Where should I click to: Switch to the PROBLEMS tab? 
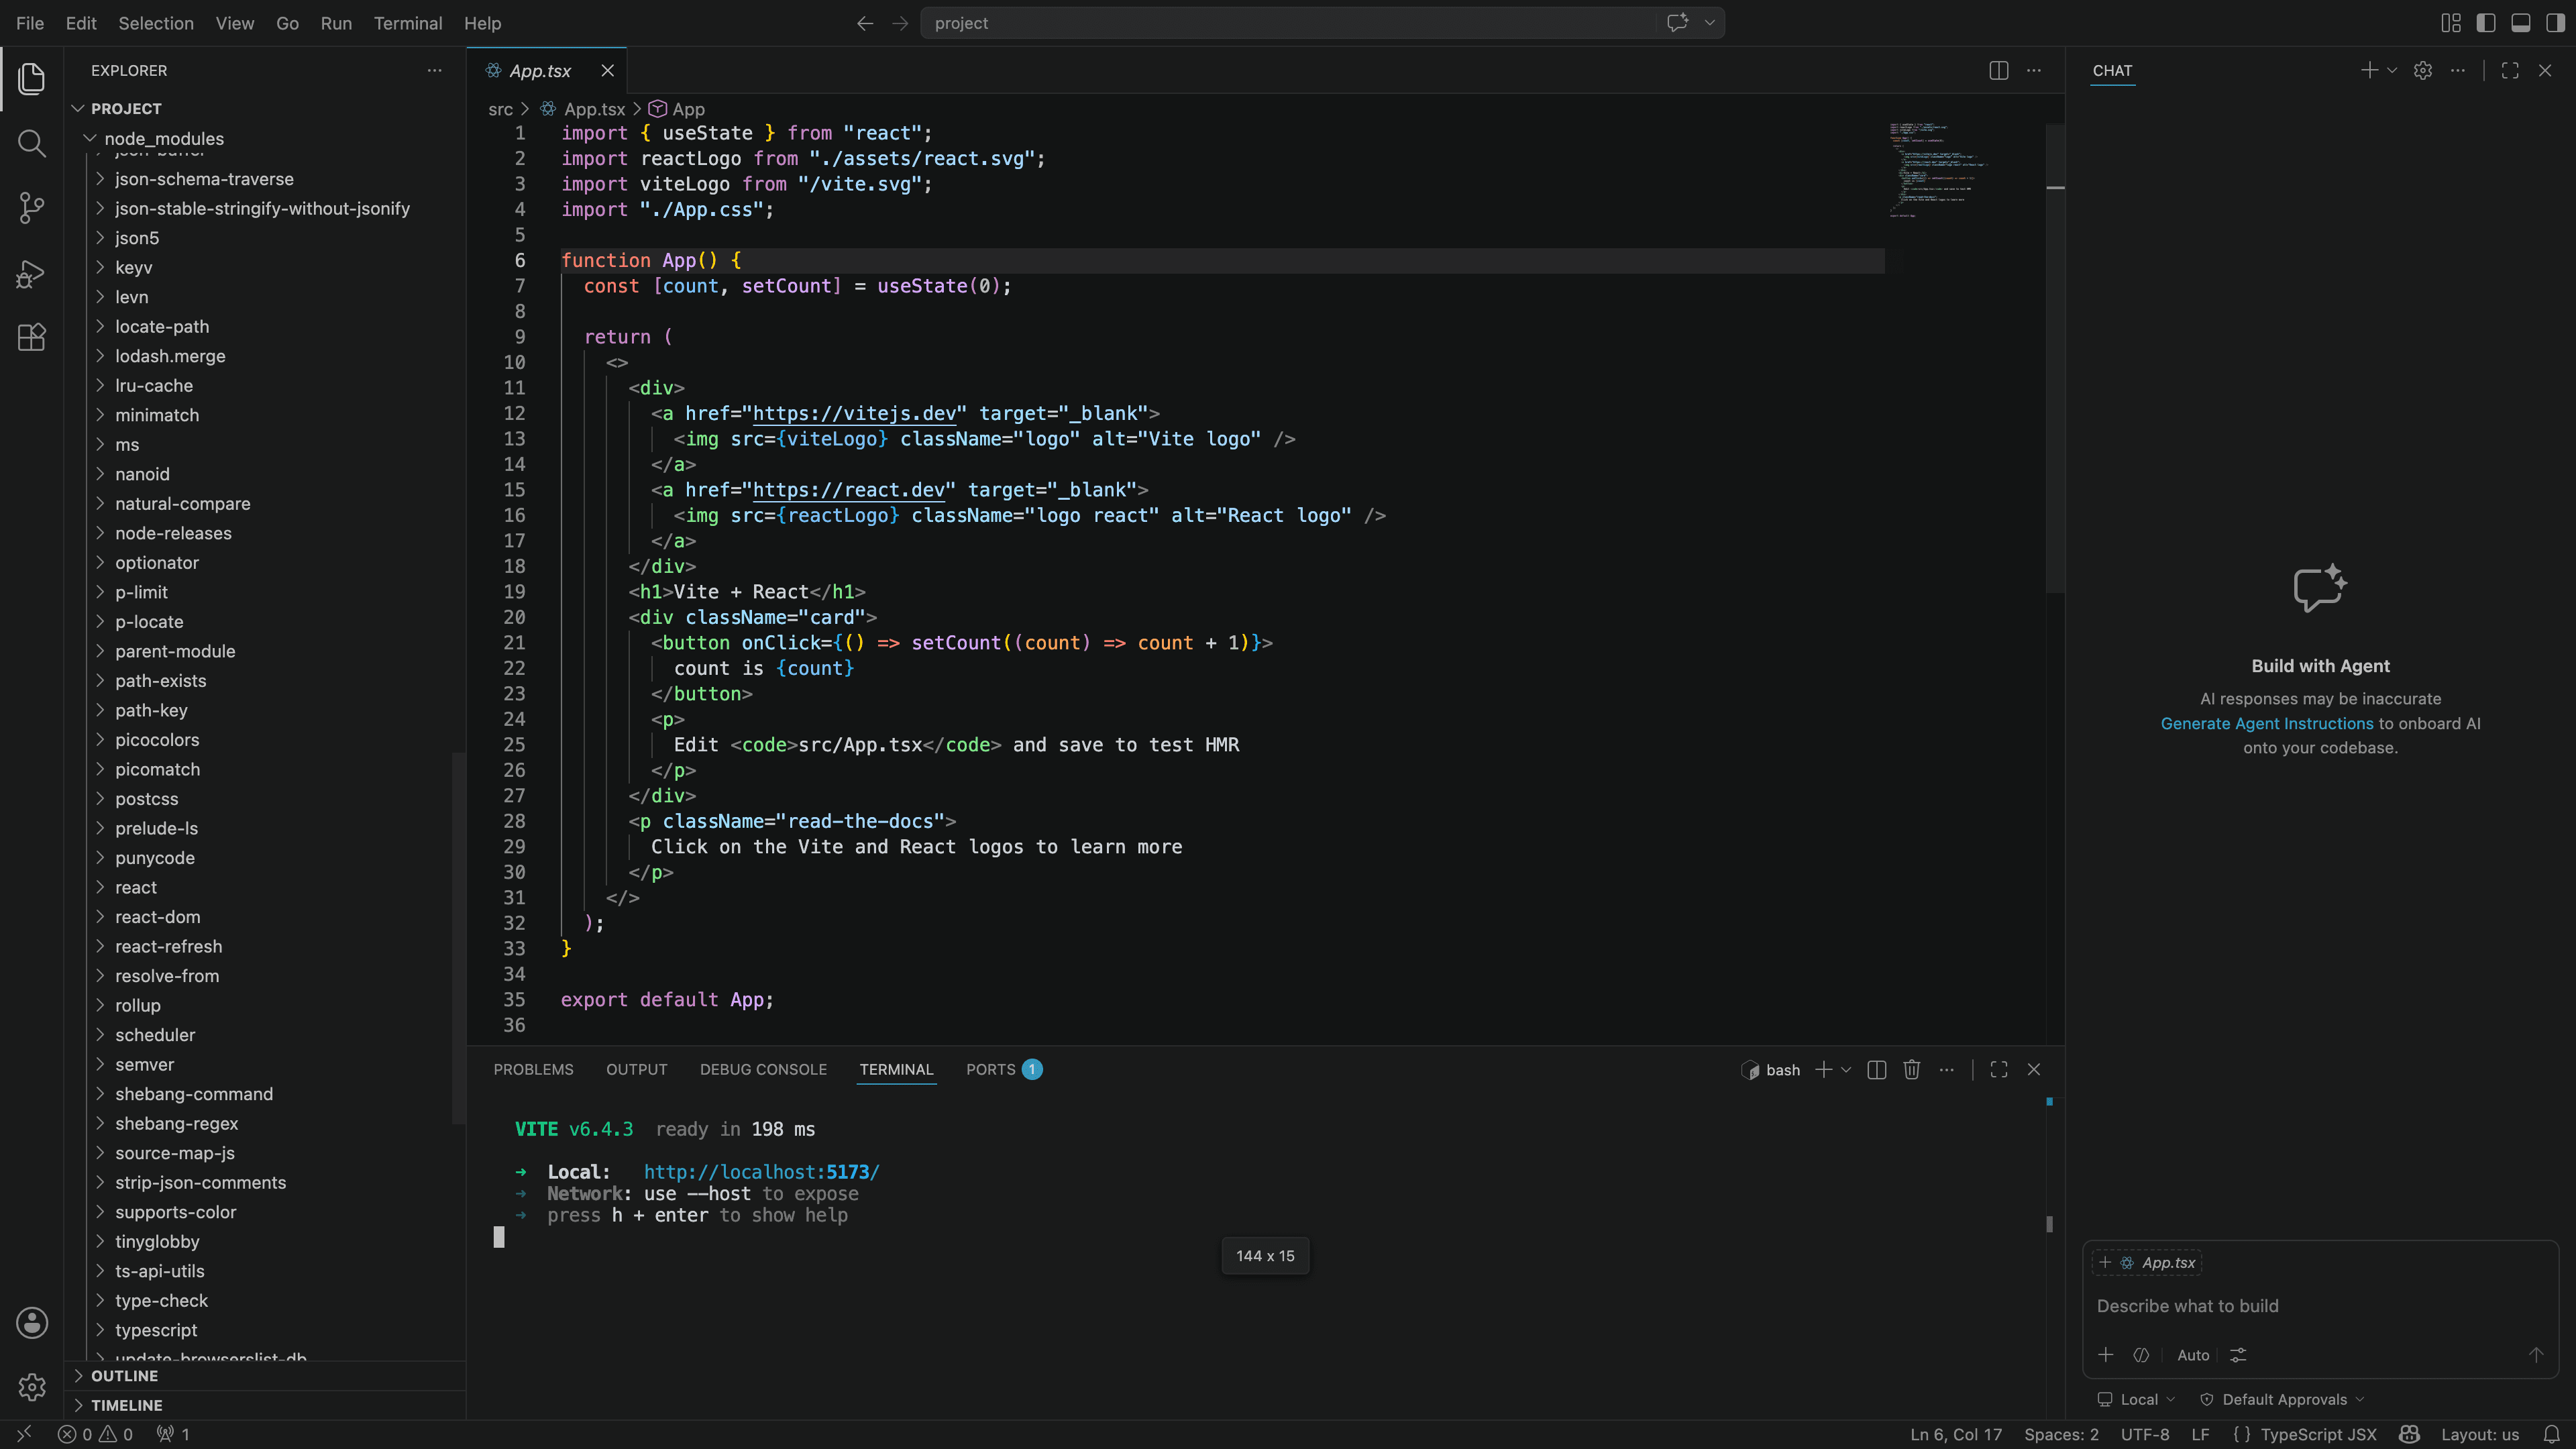pos(533,1069)
